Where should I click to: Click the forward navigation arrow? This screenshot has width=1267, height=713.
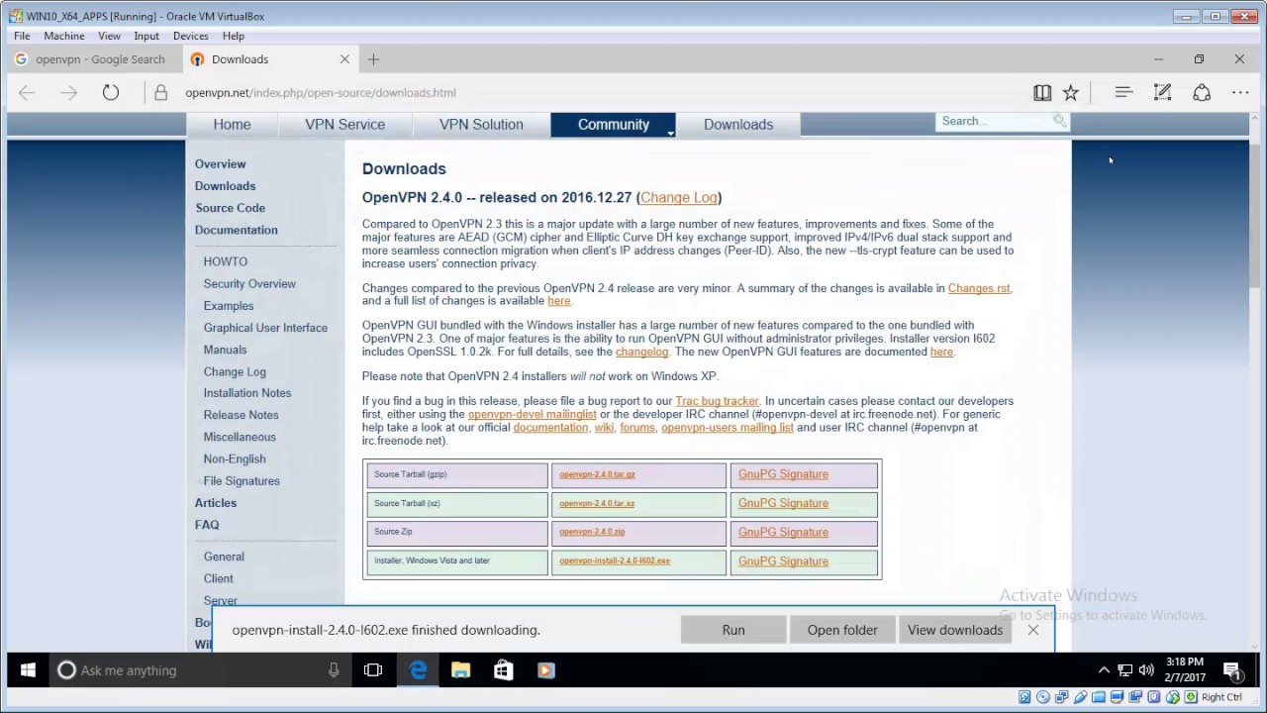coord(68,92)
